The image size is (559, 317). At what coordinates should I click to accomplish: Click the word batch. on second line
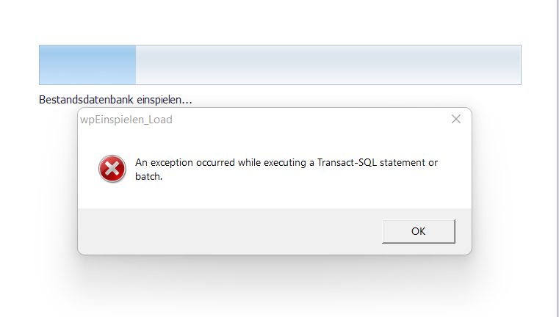pos(148,176)
